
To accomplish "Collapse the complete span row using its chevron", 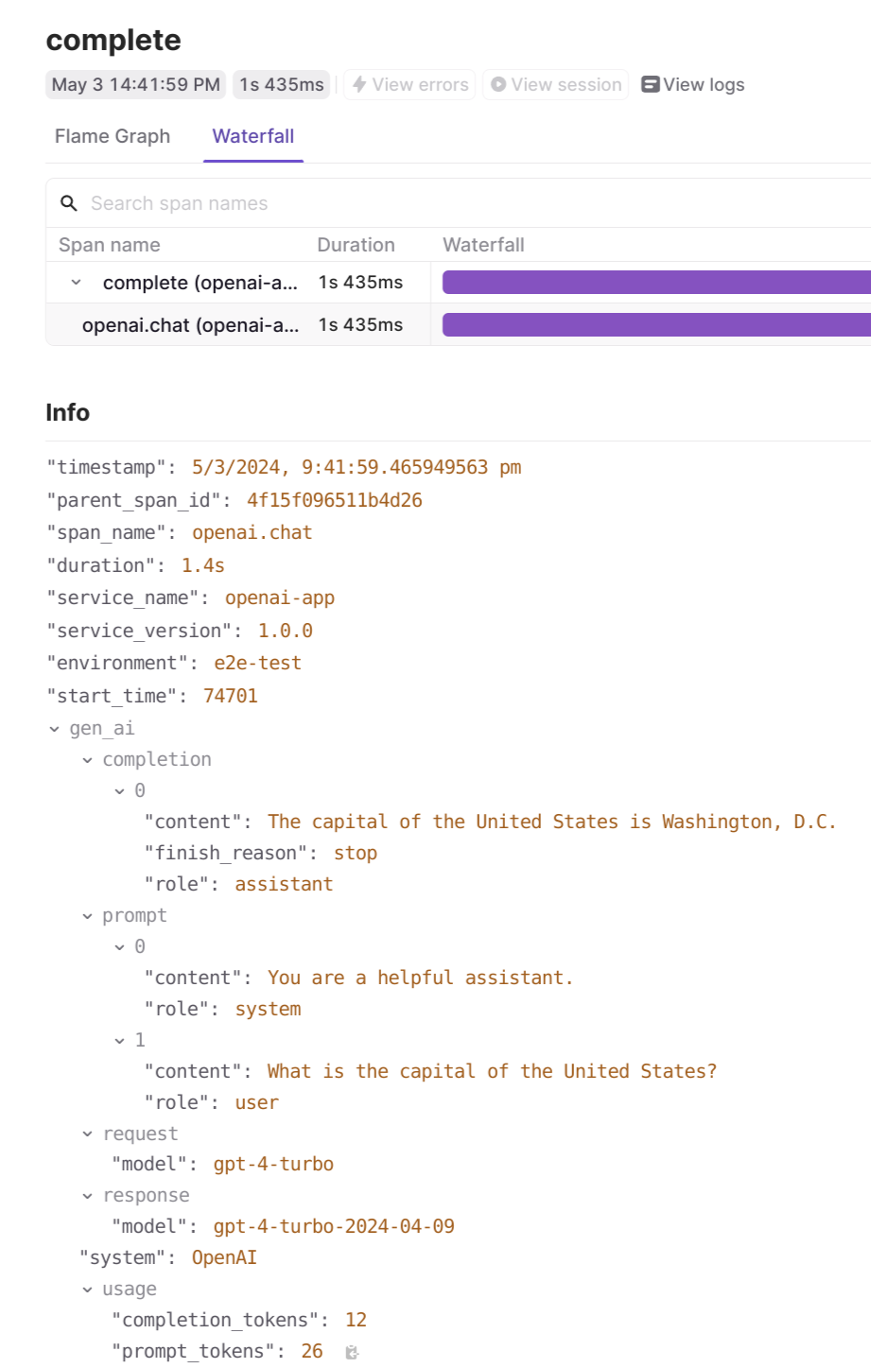I will (76, 282).
